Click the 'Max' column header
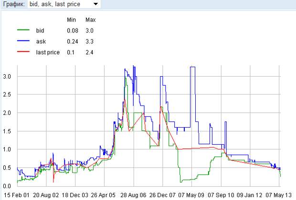Viewport: 296px width, 200px height. (x=91, y=20)
